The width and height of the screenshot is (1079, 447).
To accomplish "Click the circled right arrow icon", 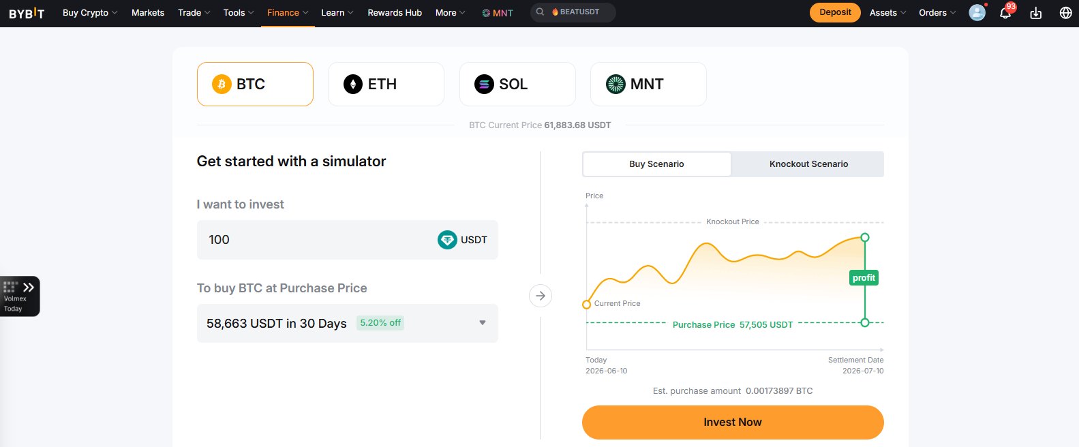I will (541, 296).
